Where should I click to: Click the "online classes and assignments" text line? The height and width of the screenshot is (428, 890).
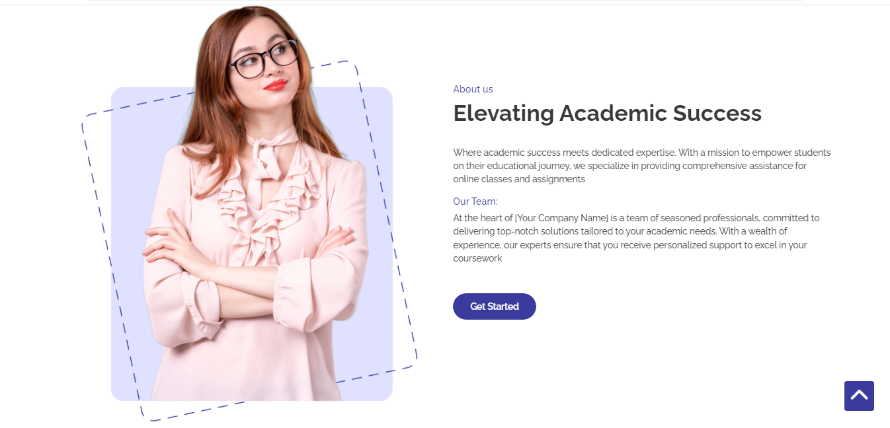519,179
